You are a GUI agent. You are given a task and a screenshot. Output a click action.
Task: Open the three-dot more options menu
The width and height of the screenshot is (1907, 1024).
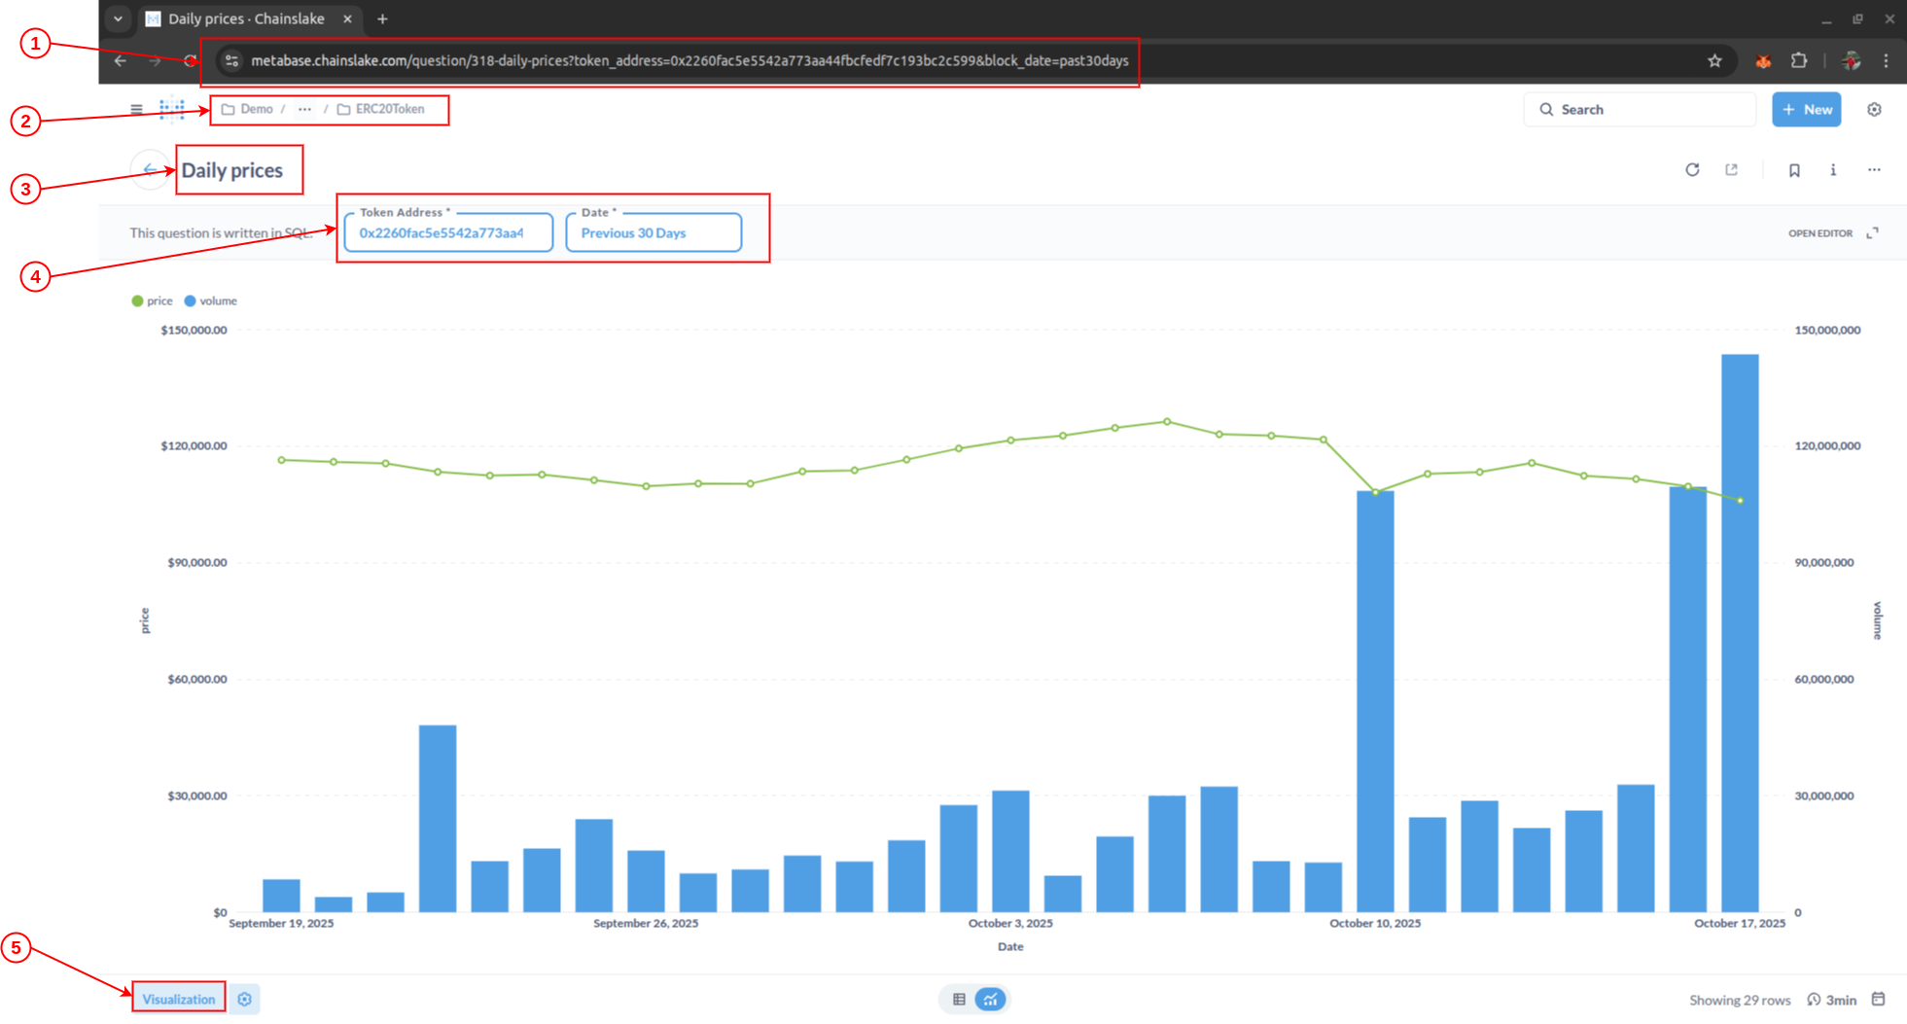1874,170
